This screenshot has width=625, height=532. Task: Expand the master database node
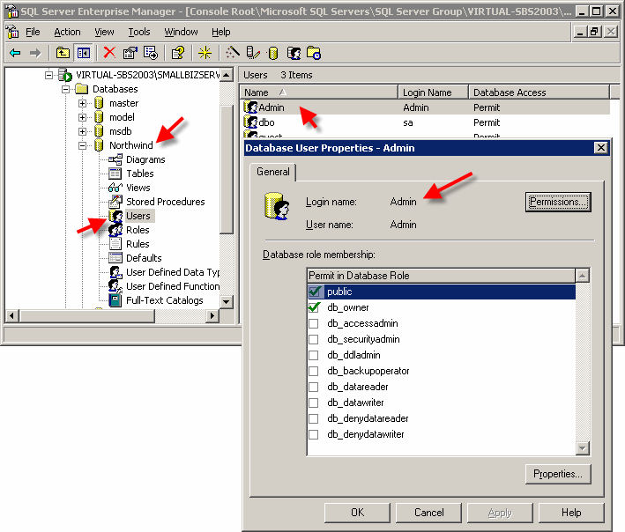pos(82,103)
